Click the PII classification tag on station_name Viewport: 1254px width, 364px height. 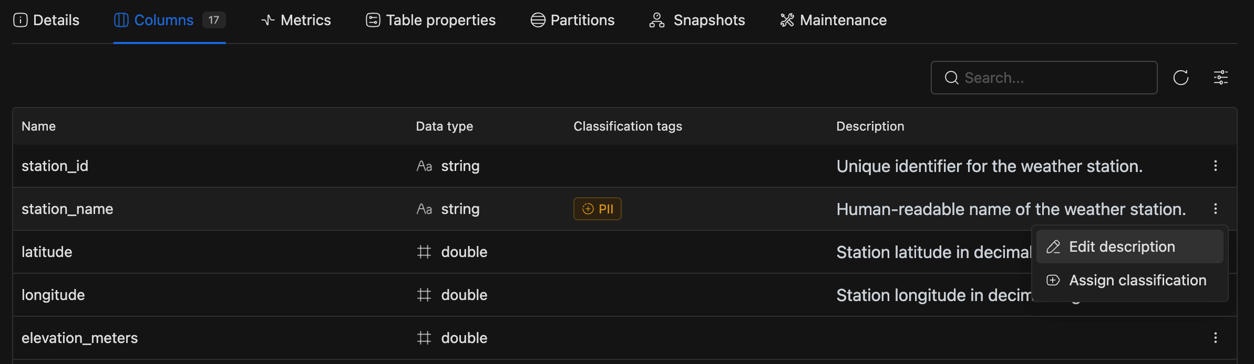[x=597, y=209]
